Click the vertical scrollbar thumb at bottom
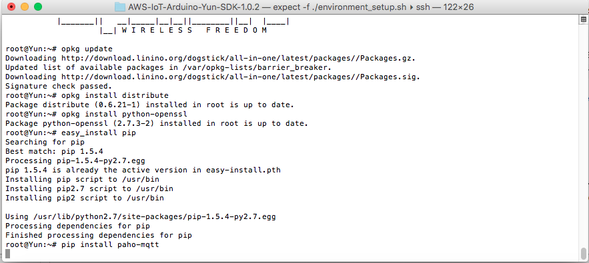Image resolution: width=589 pixels, height=263 pixels. (584, 253)
